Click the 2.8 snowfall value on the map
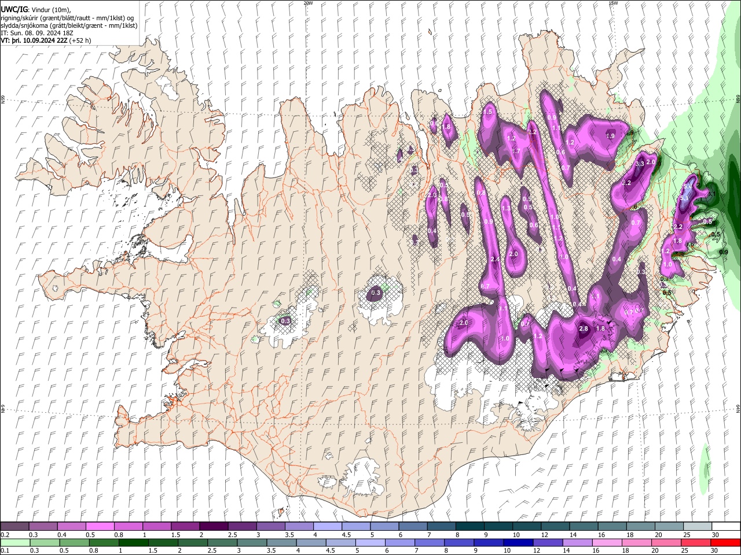The height and width of the screenshot is (555, 741). [584, 328]
